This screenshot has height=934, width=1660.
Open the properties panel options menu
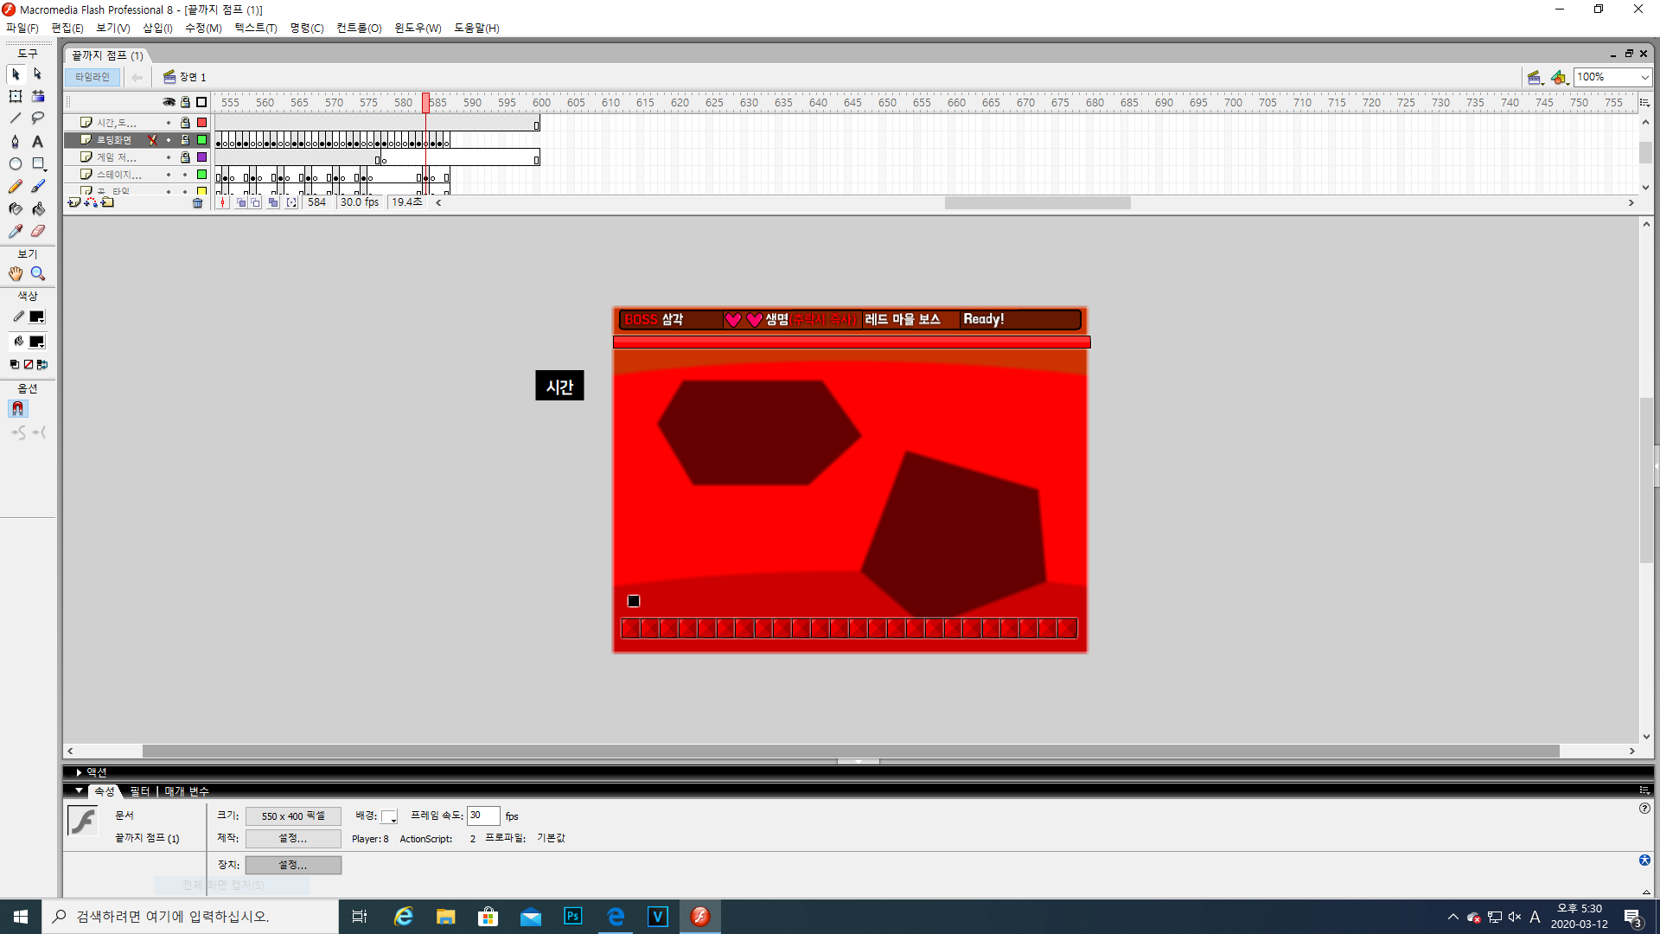(x=1644, y=790)
